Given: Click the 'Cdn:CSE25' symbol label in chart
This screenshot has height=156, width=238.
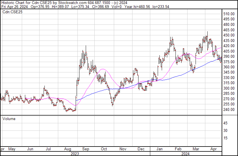Looking at the screenshot, I should pos(12,12).
